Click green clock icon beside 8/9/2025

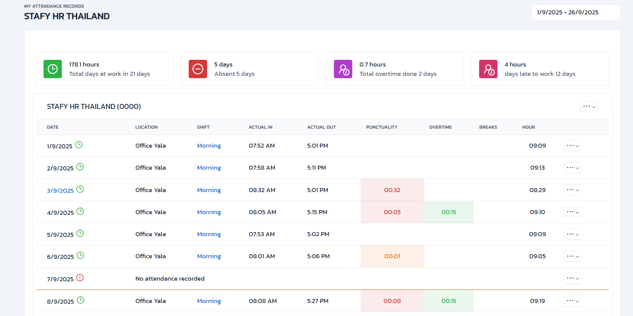[x=80, y=300]
